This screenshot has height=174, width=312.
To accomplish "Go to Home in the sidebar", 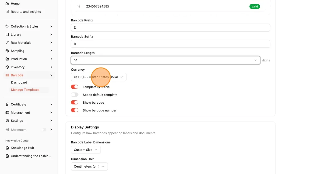I will [15, 4].
